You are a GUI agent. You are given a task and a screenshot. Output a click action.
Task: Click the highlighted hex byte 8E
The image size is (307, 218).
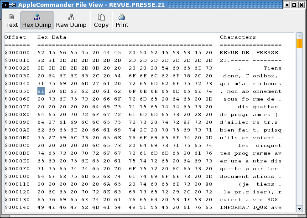[41, 91]
